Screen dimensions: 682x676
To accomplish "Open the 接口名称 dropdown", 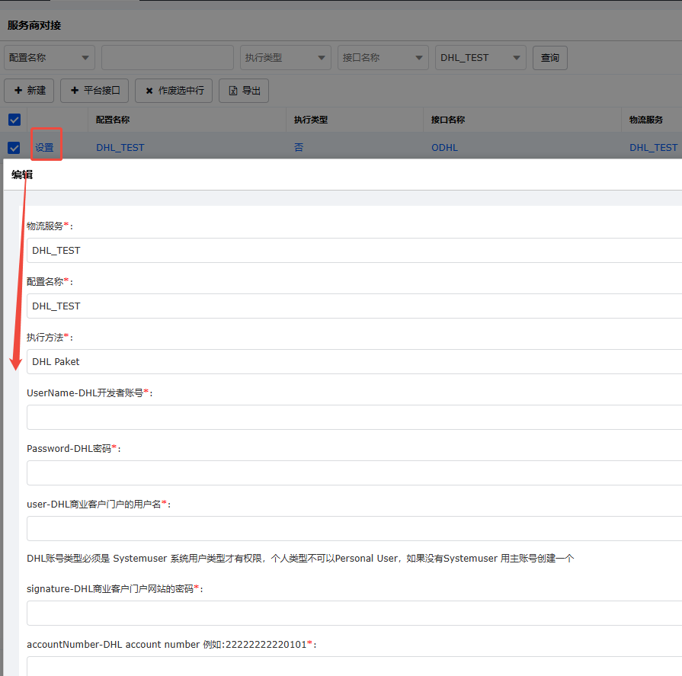I will [x=383, y=58].
